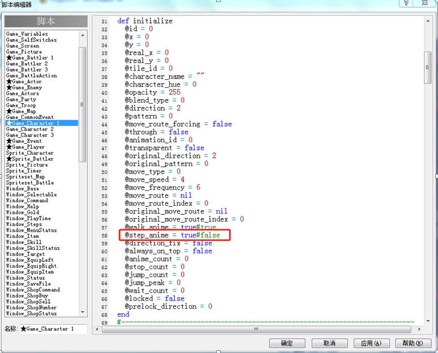The image size is (438, 353).
Task: Select Game_BattleAction script
Action: pyautogui.click(x=32, y=75)
